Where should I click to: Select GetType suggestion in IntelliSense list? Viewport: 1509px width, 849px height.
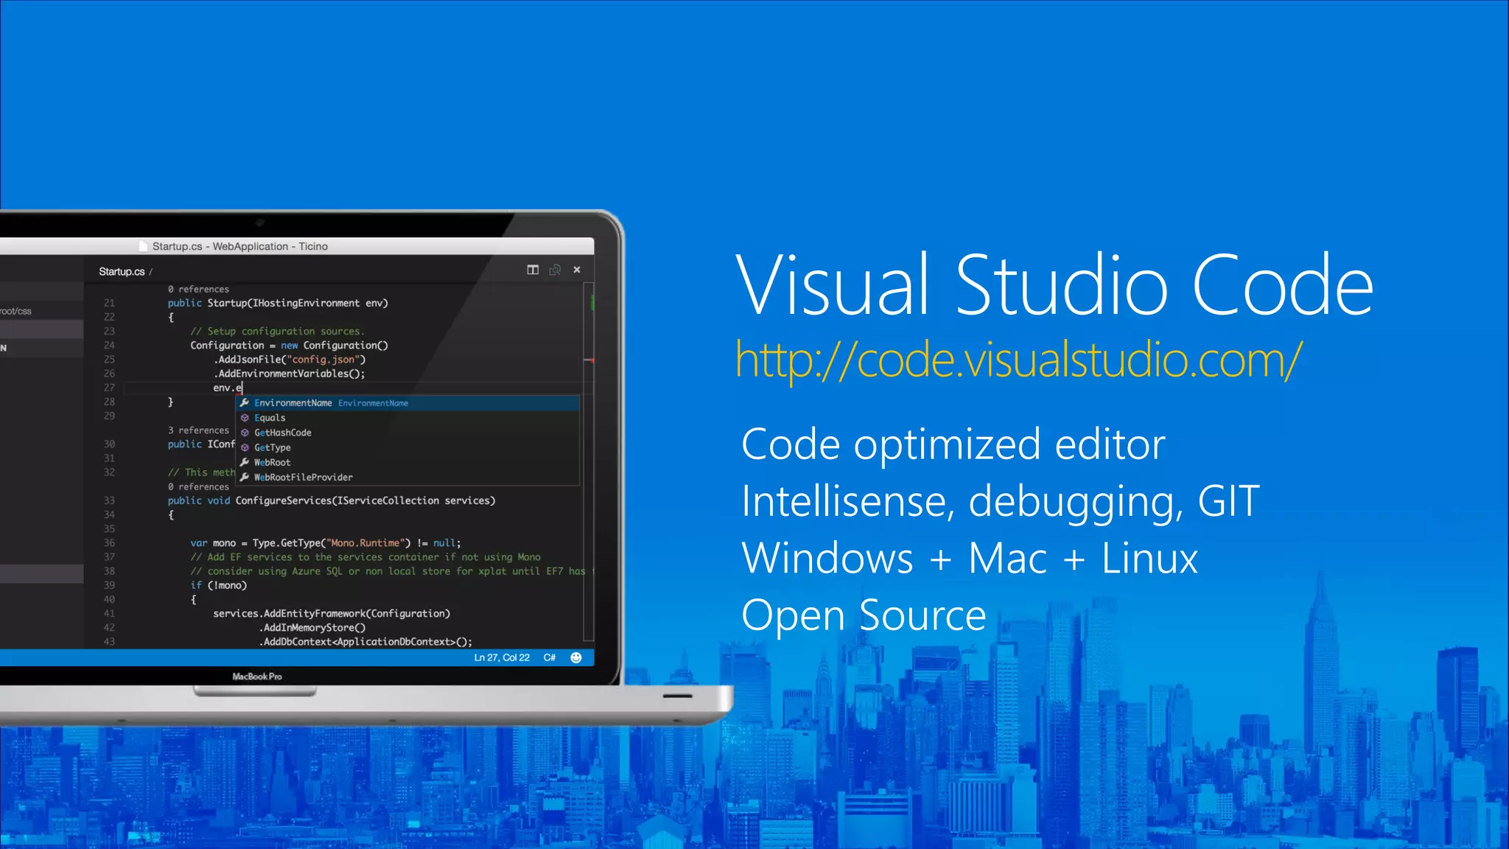(x=407, y=447)
